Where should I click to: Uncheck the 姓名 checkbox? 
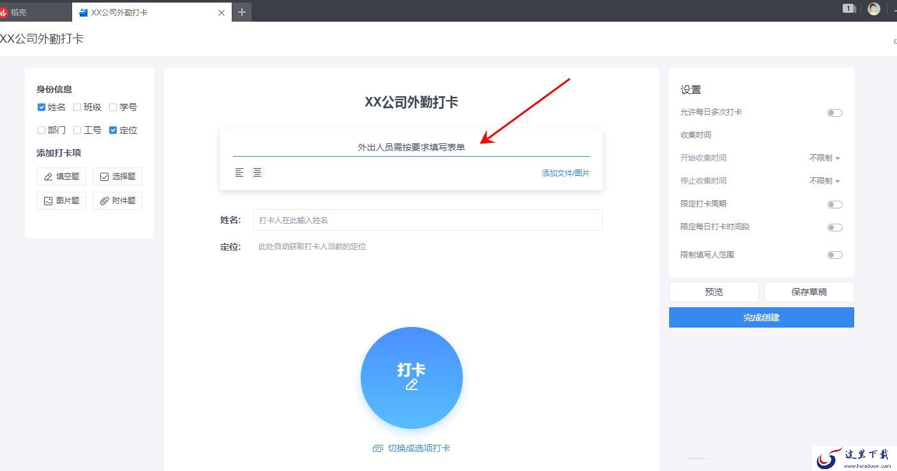point(41,107)
